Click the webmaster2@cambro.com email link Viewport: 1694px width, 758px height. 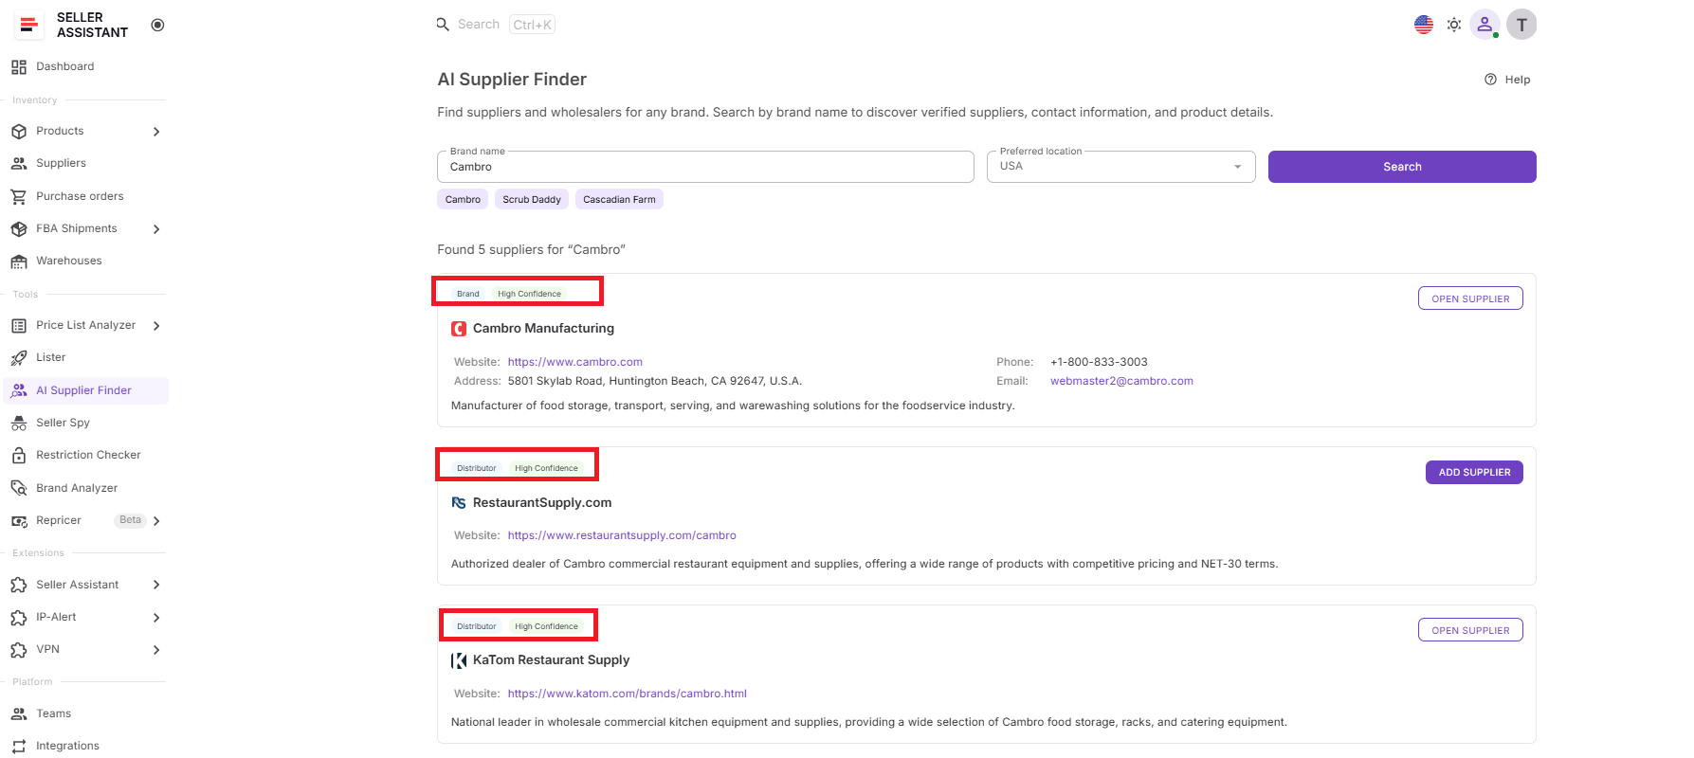[1121, 381]
